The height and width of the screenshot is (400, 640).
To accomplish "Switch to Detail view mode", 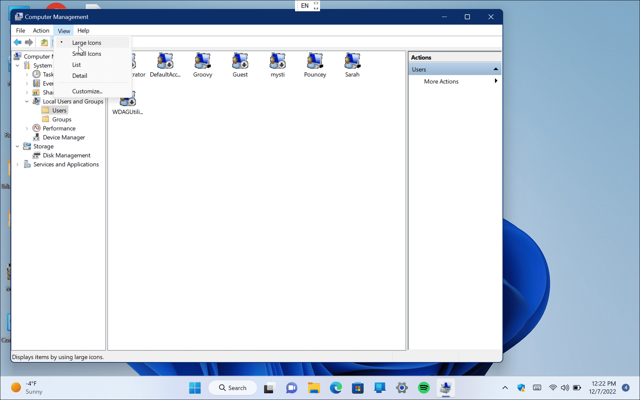I will pyautogui.click(x=80, y=76).
